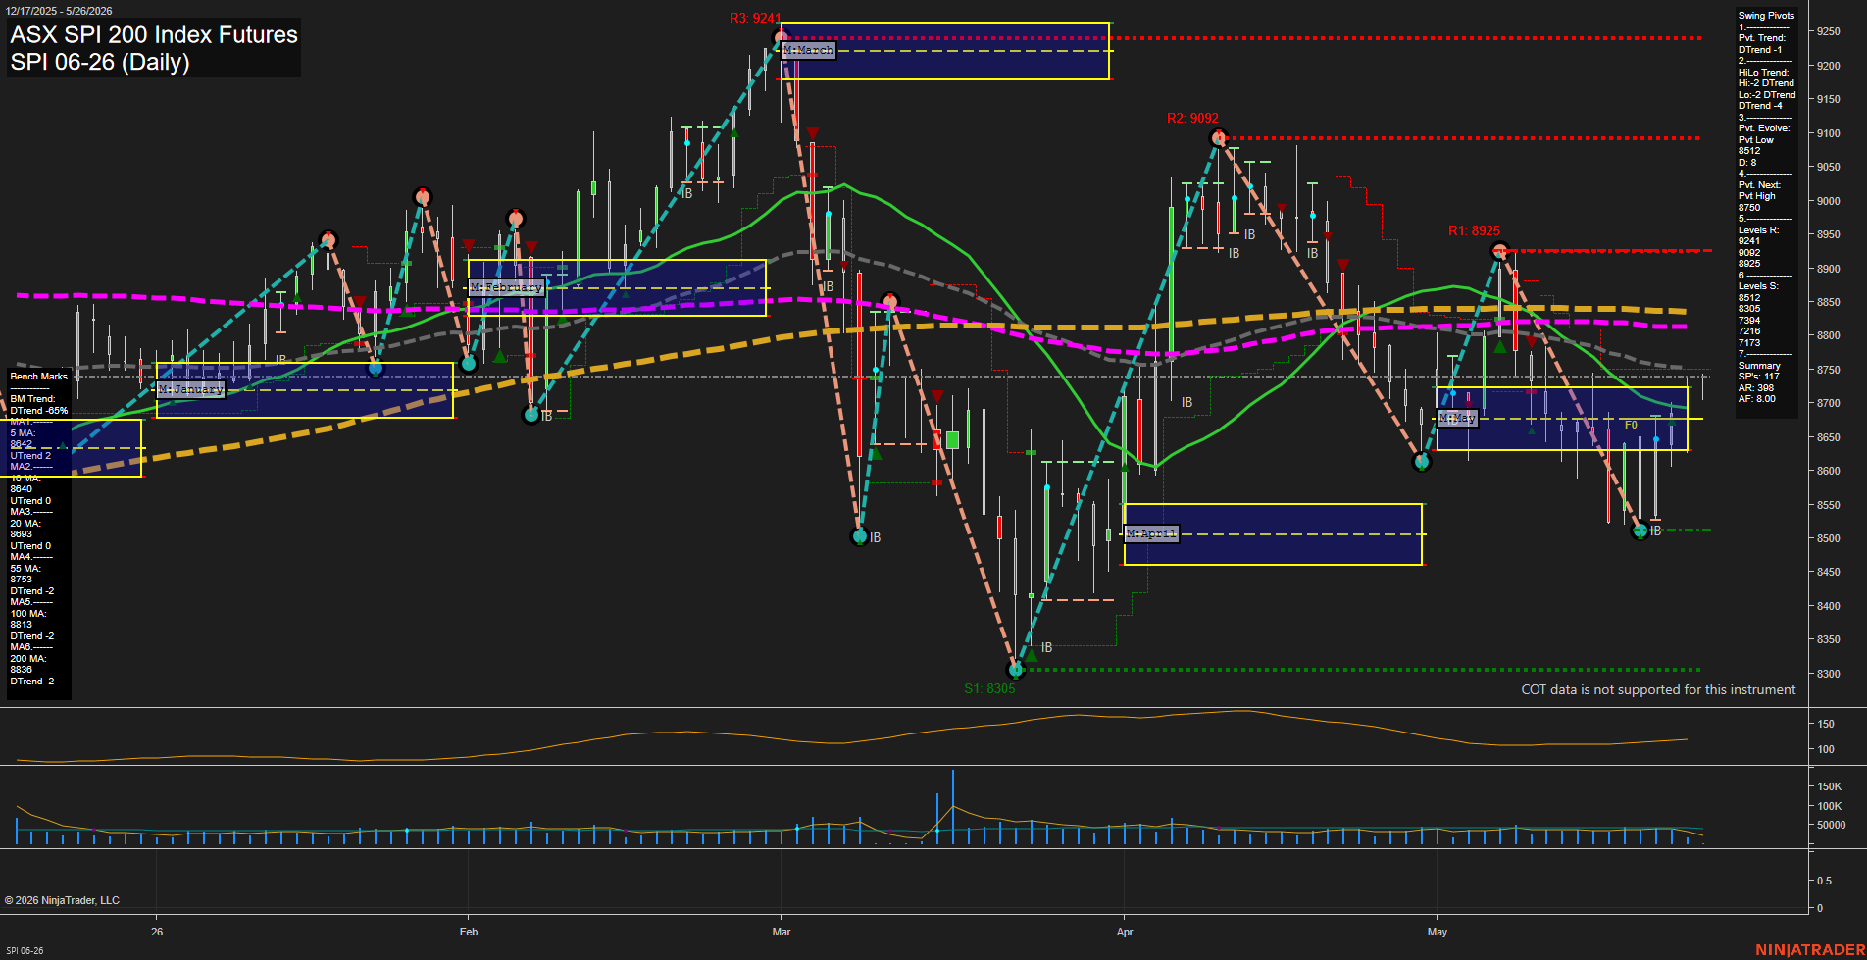
Task: Click the Pvt. Next: Pvt High 8750 entry
Action: (1760, 196)
